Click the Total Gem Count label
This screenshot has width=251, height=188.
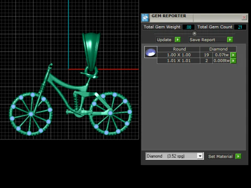tap(215, 27)
